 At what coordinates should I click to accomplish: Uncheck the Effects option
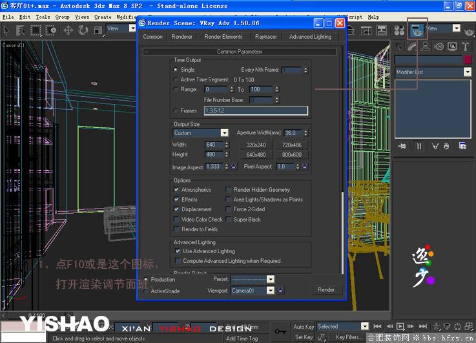[176, 200]
